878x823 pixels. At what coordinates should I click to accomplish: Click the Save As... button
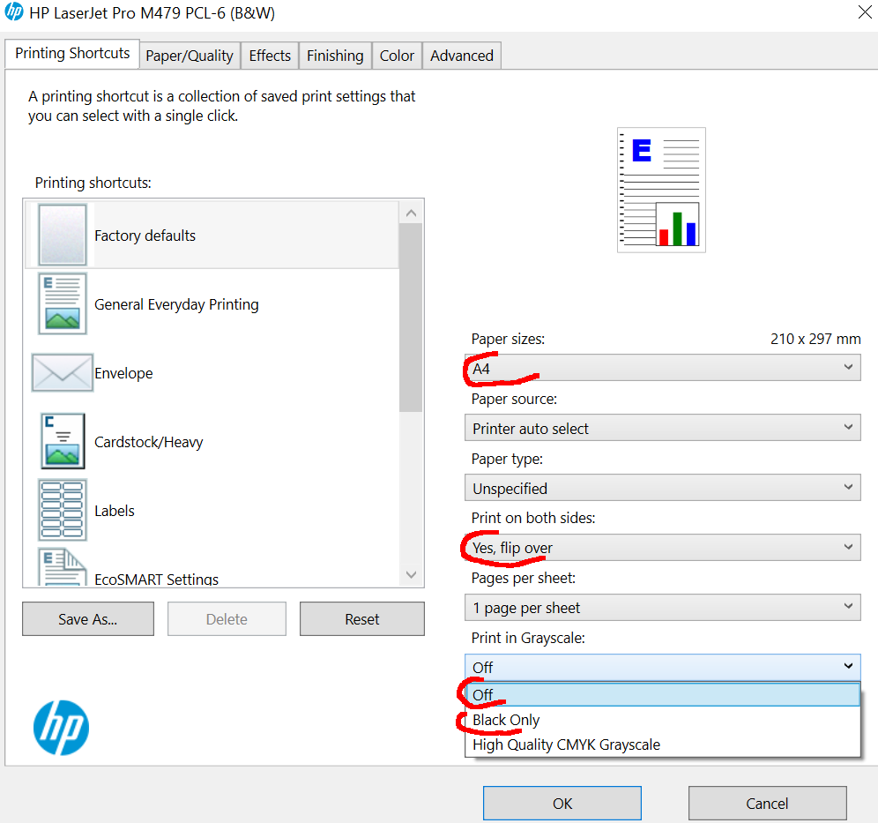[88, 619]
